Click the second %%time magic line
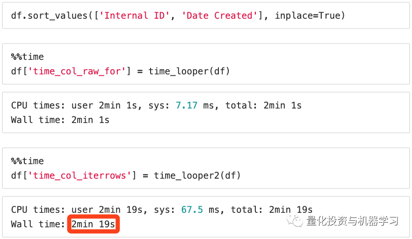Viewport: 412px width, 239px height. [x=27, y=161]
